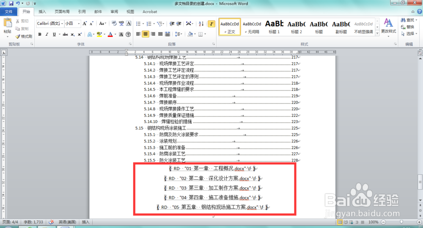
Task: Apply superscript formatting
Action: (x=80, y=34)
